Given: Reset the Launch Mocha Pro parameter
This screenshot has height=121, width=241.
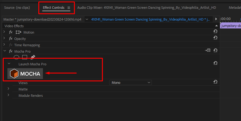Looking at the screenshot, I should click(215, 63).
